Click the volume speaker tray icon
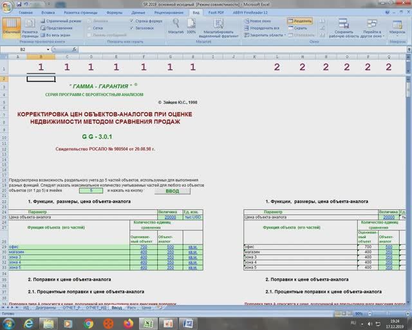Viewport: 412px width, 330px height. point(370,324)
